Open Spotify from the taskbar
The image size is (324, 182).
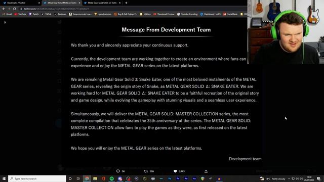pyautogui.click(x=111, y=178)
